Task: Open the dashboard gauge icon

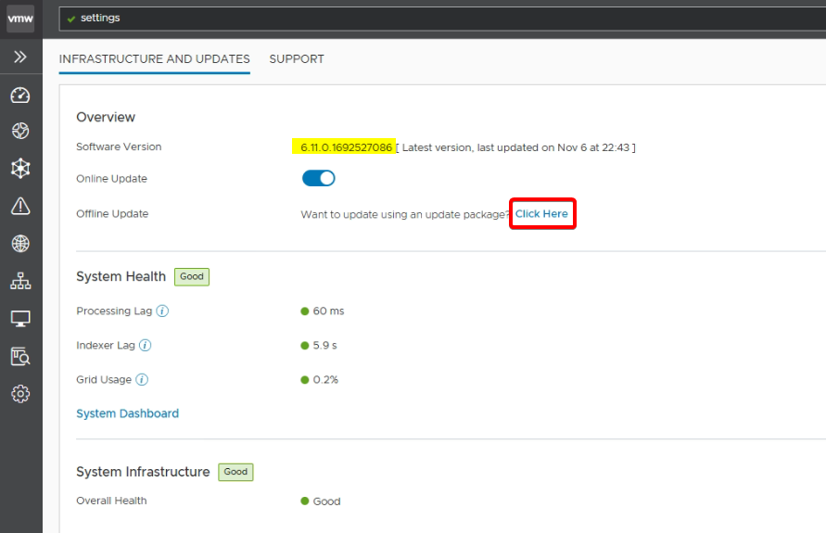Action: click(20, 95)
